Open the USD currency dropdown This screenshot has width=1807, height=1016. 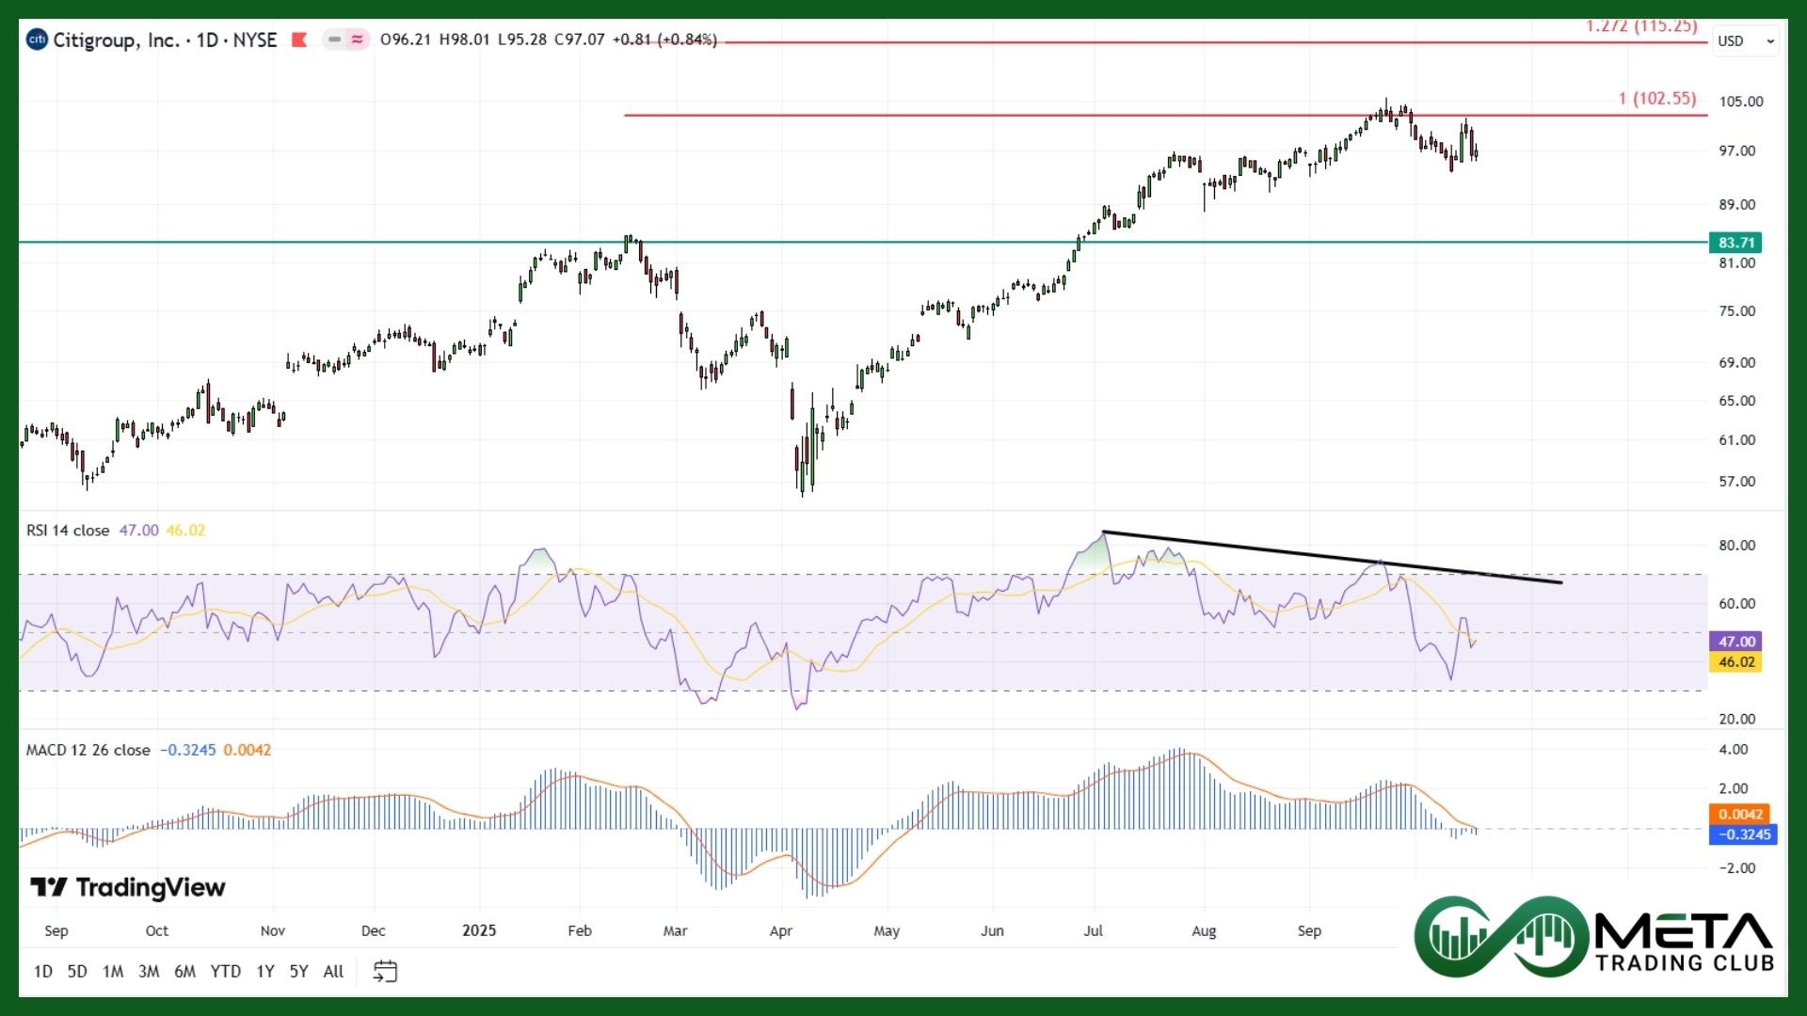pos(1746,40)
